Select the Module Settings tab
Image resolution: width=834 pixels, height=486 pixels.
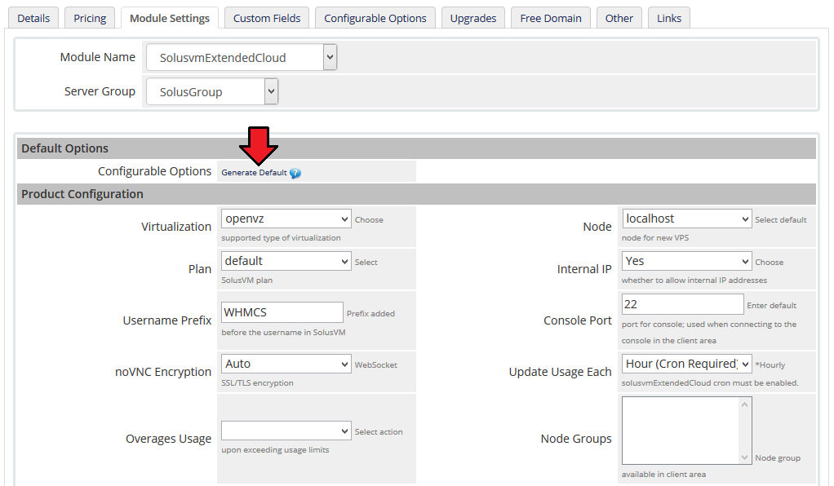pyautogui.click(x=170, y=18)
